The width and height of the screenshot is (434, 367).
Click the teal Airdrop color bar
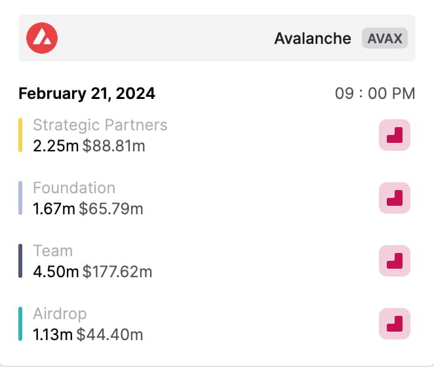pyautogui.click(x=20, y=324)
